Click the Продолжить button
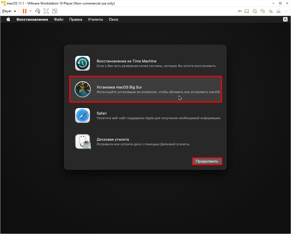This screenshot has height=234, width=291. 207,161
